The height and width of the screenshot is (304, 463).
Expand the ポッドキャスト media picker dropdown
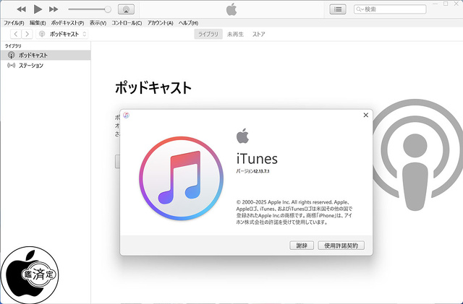click(x=62, y=34)
